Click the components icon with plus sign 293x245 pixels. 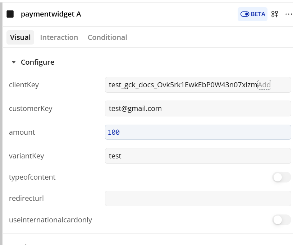coord(275,14)
